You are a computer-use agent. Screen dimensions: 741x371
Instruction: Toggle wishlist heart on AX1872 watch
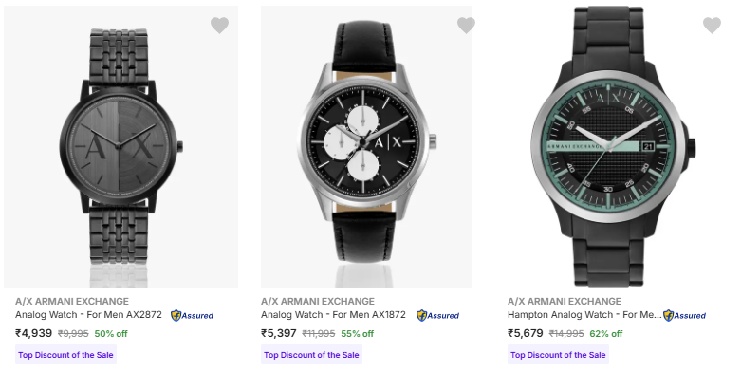click(466, 25)
